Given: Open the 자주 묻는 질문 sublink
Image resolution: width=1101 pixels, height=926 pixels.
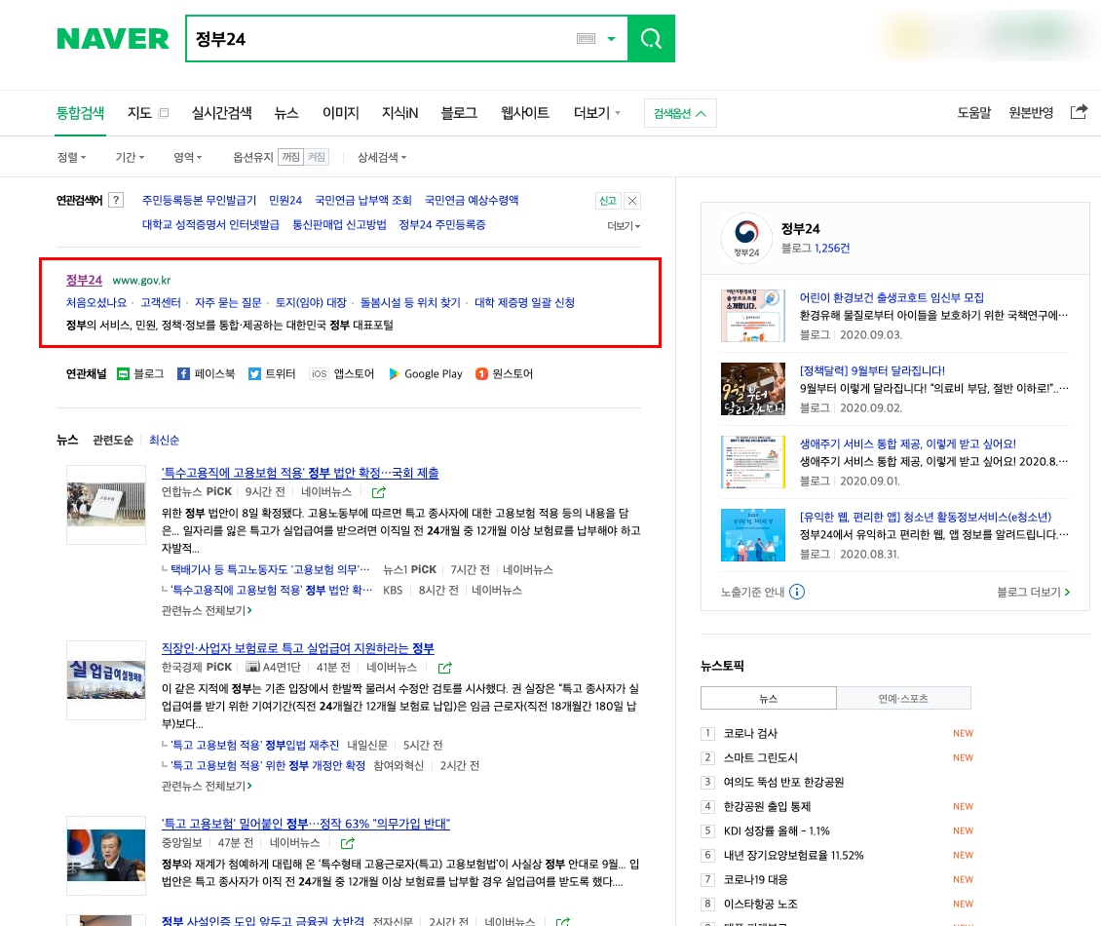Looking at the screenshot, I should click(228, 303).
